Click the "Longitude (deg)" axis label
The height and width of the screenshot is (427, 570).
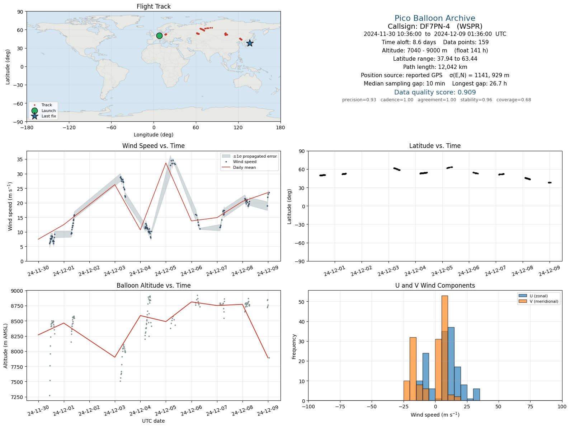point(154,135)
